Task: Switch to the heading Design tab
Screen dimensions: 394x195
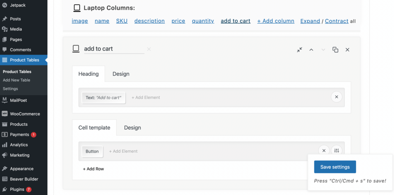Action: [121, 74]
